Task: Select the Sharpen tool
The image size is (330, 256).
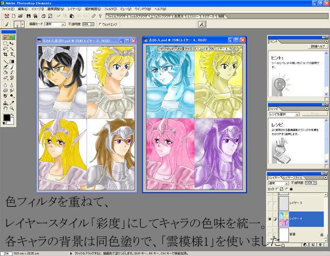Action: (x=12, y=85)
